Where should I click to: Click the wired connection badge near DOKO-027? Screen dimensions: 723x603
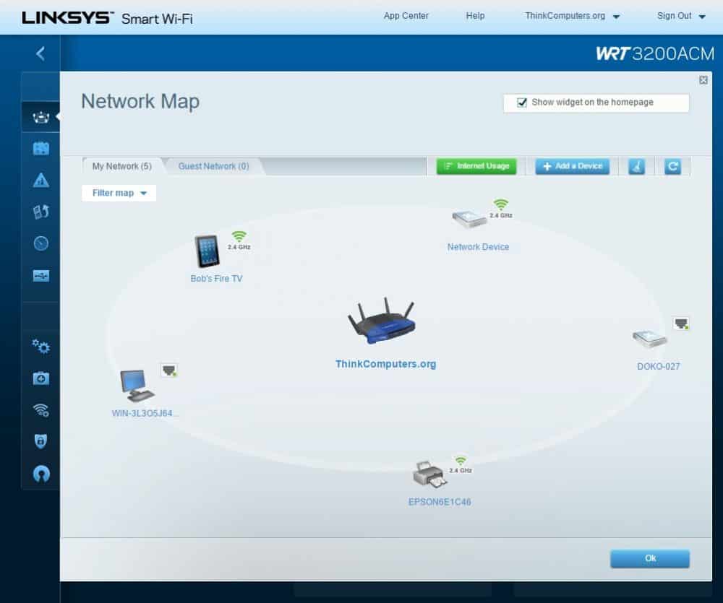tap(681, 324)
